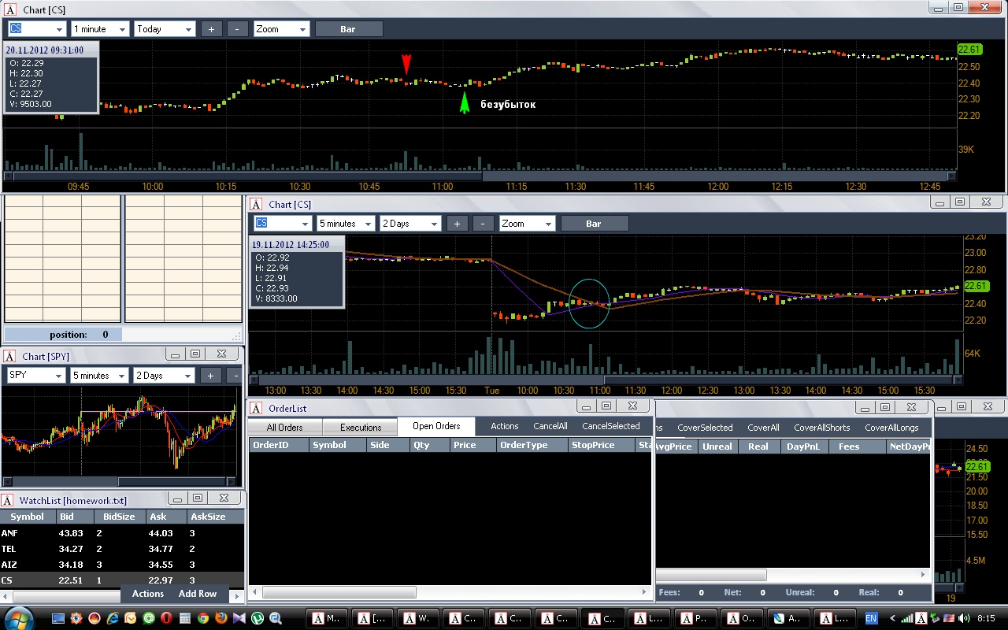Expand the Today range dropdown in top chart
The image size is (1008, 630).
[x=165, y=29]
